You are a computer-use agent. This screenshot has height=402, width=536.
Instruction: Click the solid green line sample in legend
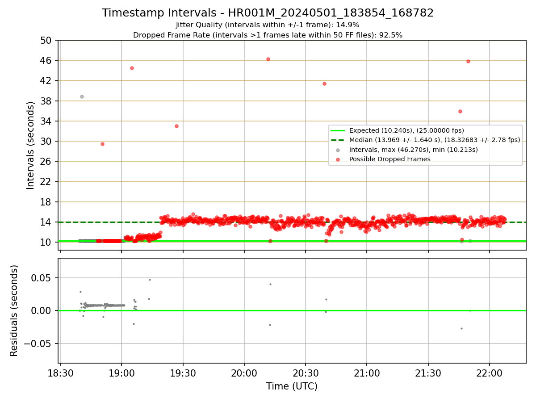[x=338, y=130]
